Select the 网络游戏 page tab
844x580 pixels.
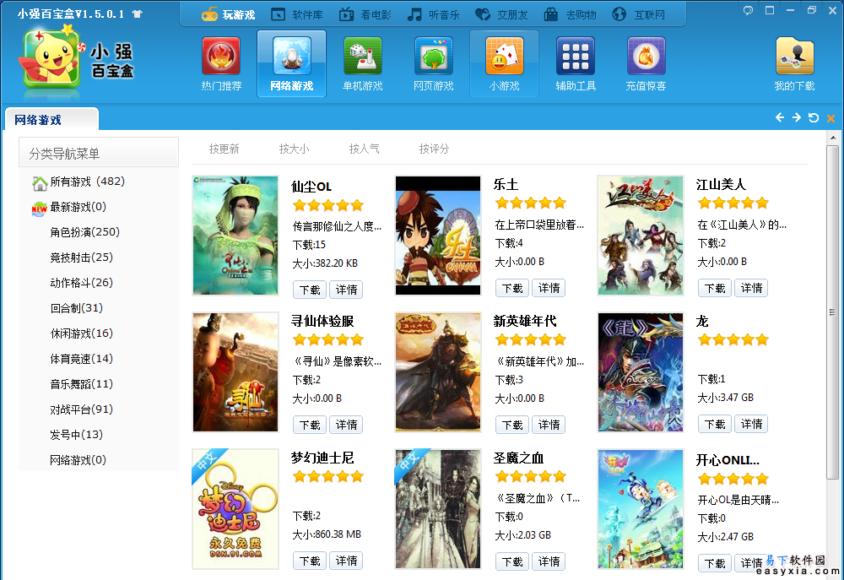point(51,120)
